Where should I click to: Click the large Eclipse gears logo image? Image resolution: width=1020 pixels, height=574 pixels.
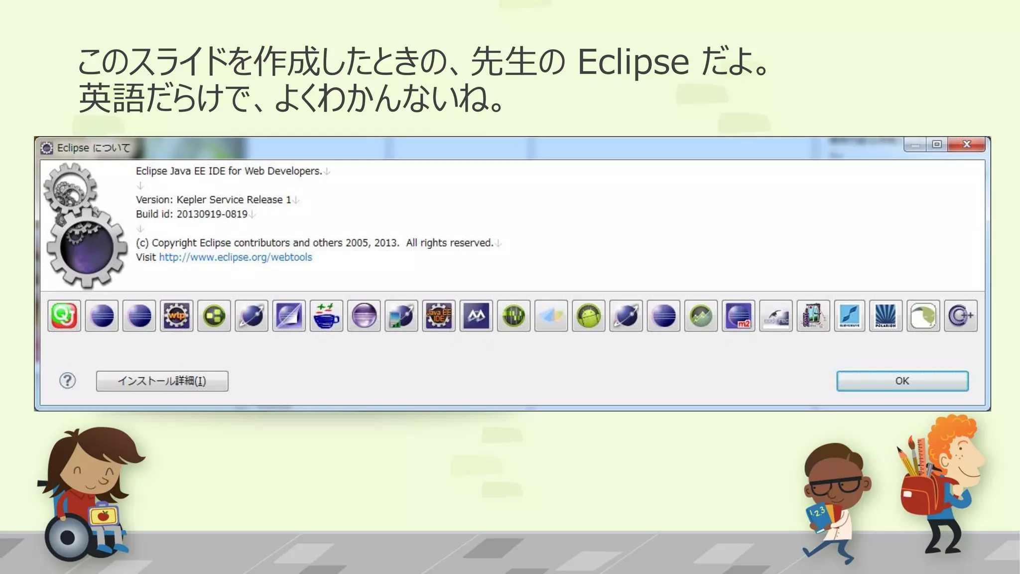click(85, 226)
